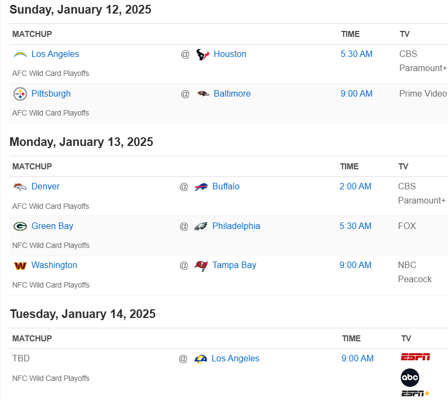
Task: Click the Green Bay Packers logo icon
Action: (x=20, y=226)
